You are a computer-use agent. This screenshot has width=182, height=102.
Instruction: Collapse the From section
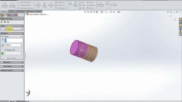point(22,26)
